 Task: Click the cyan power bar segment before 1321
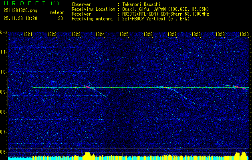(20, 158)
